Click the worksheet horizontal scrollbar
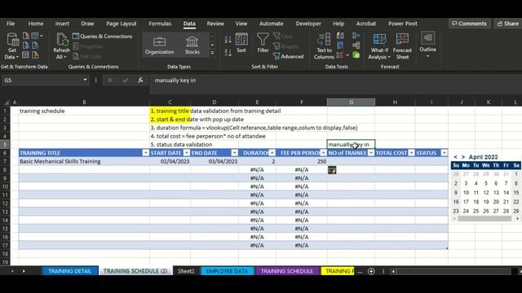 [453, 271]
